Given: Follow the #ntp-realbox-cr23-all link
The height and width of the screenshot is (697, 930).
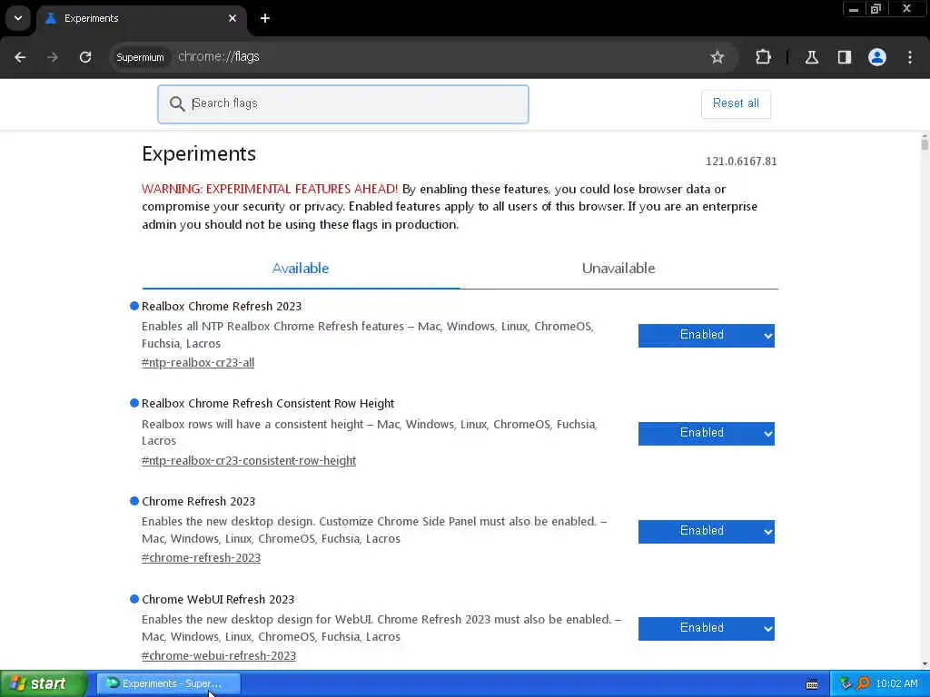Looking at the screenshot, I should click(x=197, y=362).
